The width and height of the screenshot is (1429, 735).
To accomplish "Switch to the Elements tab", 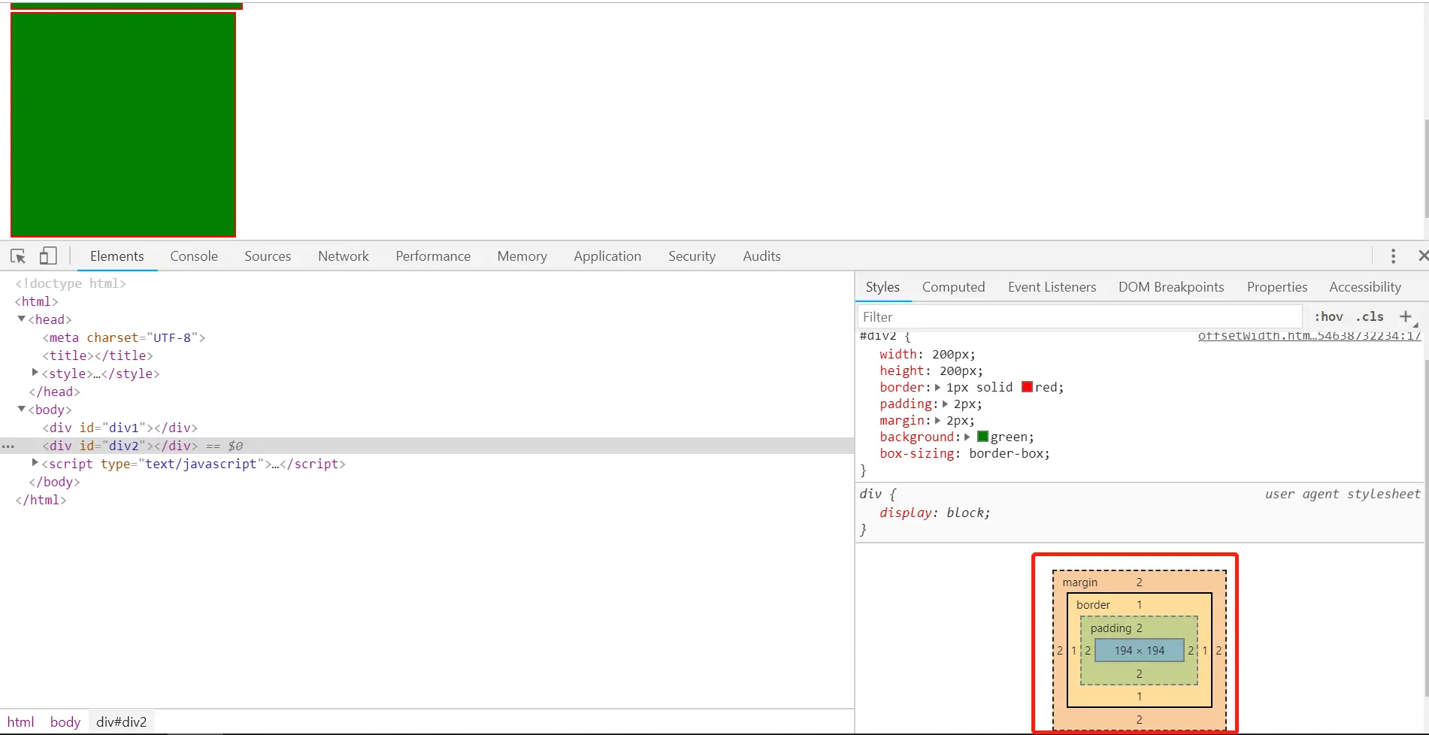I will coord(117,256).
